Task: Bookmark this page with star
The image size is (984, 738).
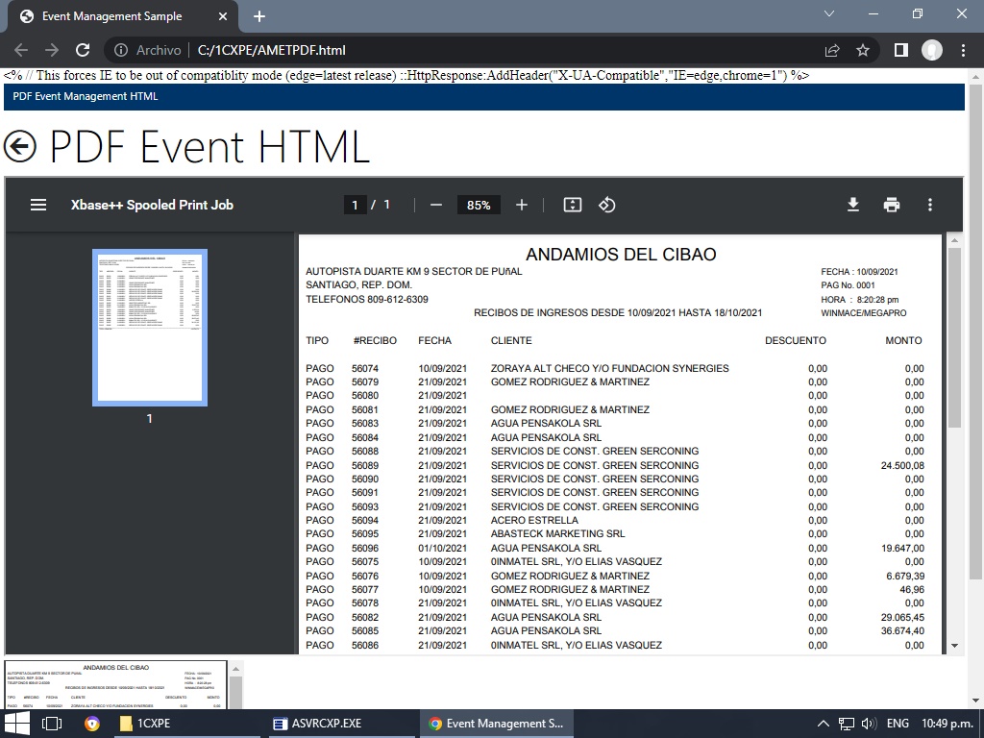Action: [863, 50]
